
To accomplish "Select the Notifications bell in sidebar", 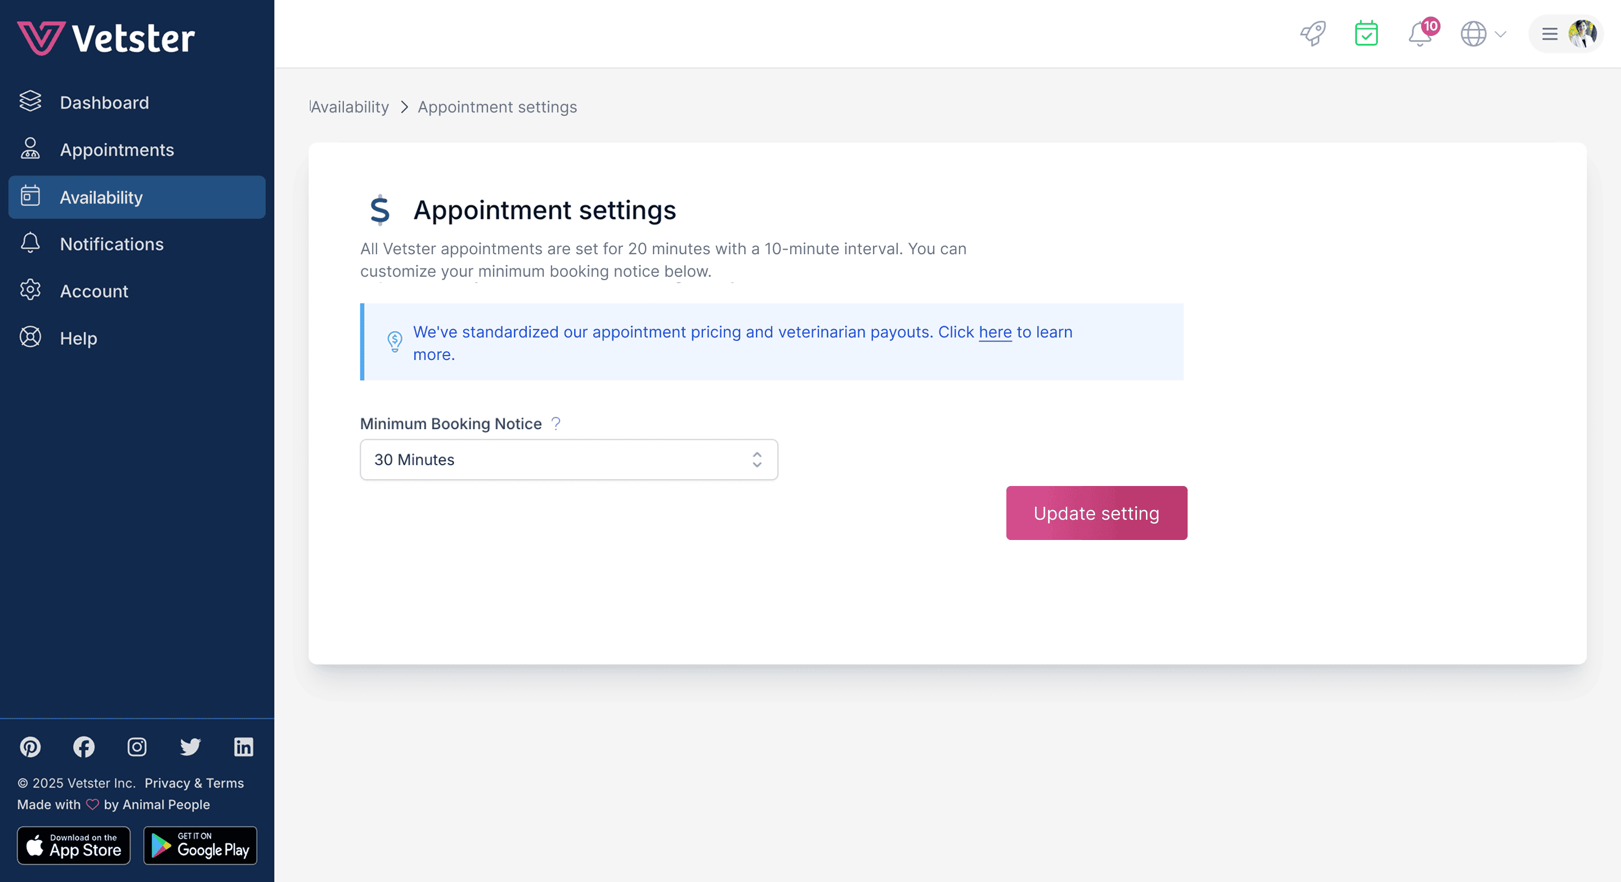I will click(30, 244).
